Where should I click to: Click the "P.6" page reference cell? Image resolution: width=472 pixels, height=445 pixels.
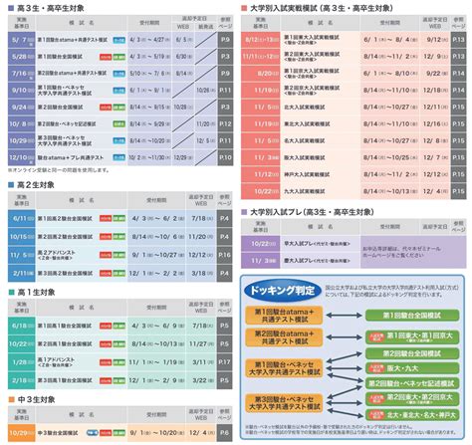click(x=224, y=433)
